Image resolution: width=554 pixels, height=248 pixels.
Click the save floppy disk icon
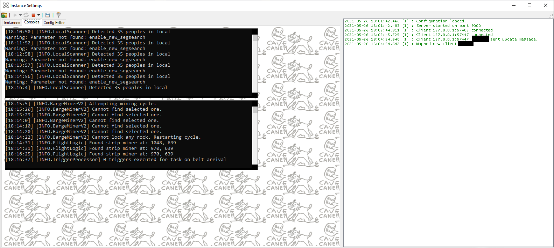pyautogui.click(x=48, y=15)
